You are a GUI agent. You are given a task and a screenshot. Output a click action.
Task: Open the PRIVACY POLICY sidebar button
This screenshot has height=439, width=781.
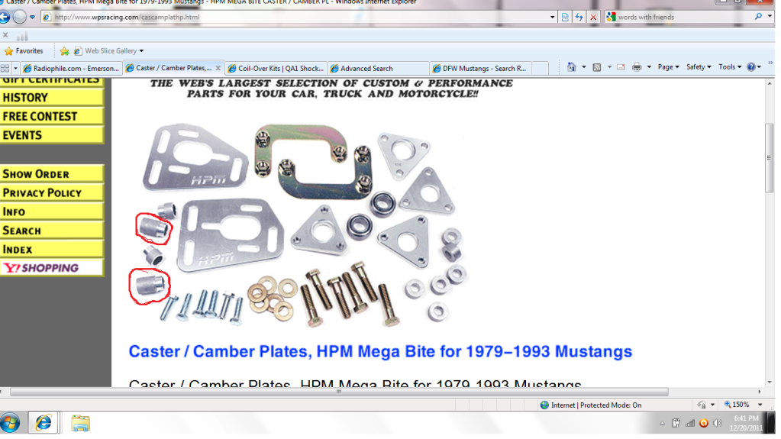point(52,192)
